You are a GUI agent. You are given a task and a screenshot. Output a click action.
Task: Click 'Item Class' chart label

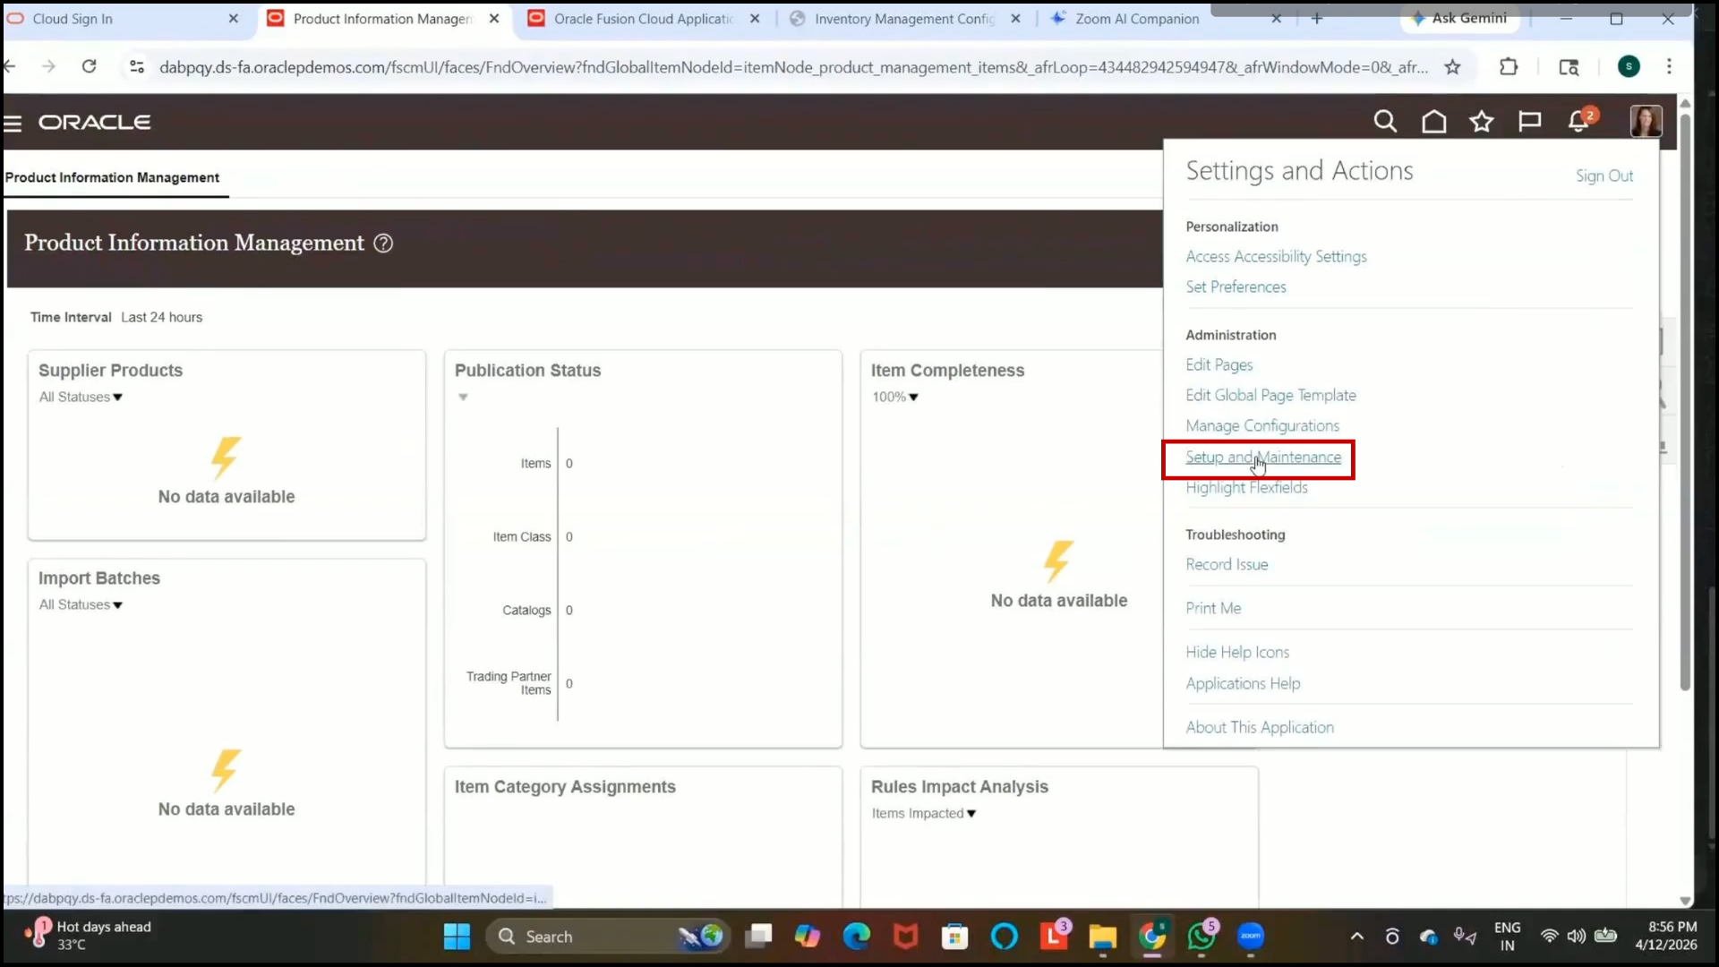pos(522,537)
